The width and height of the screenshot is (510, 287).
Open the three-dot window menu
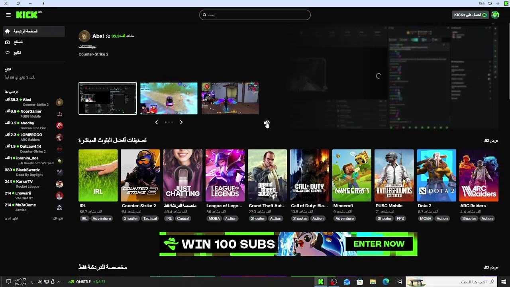click(x=43, y=3)
